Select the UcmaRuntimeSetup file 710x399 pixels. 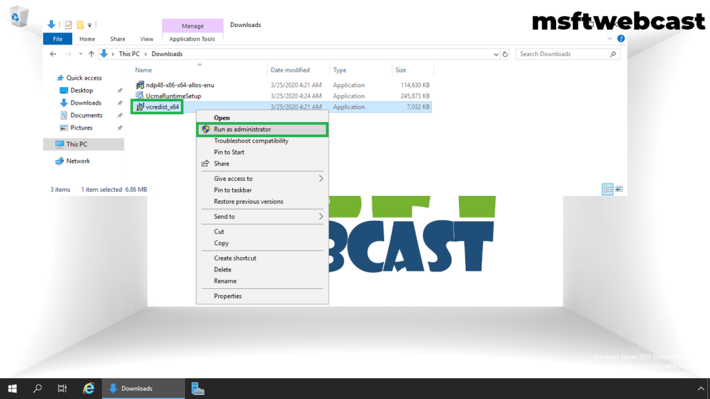[x=173, y=96]
